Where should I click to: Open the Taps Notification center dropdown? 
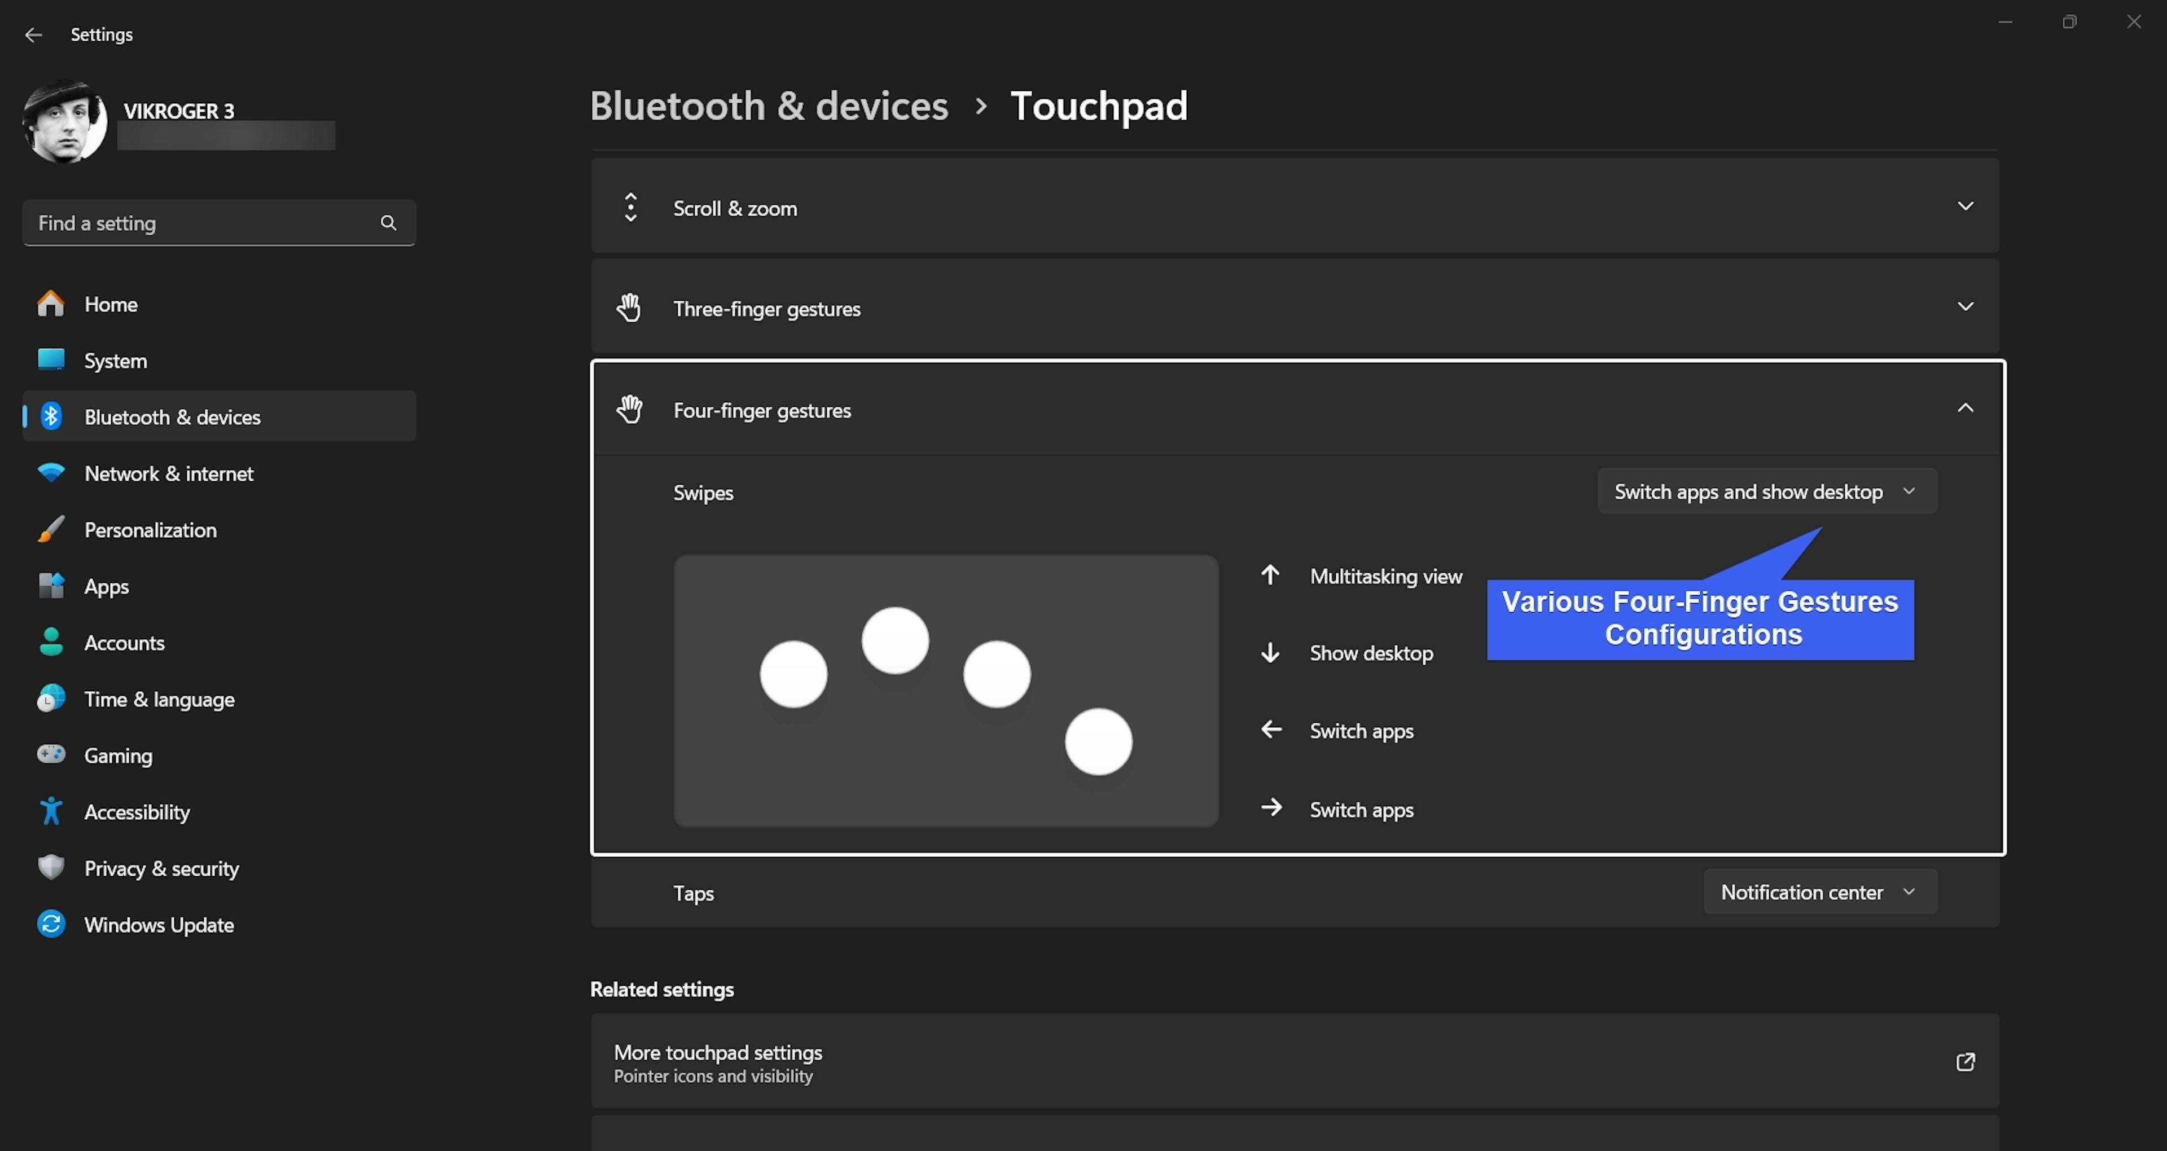click(1819, 892)
